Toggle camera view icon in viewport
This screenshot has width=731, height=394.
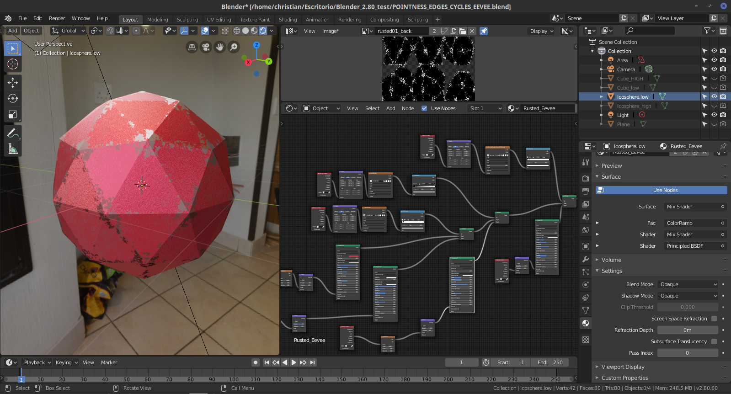206,47
